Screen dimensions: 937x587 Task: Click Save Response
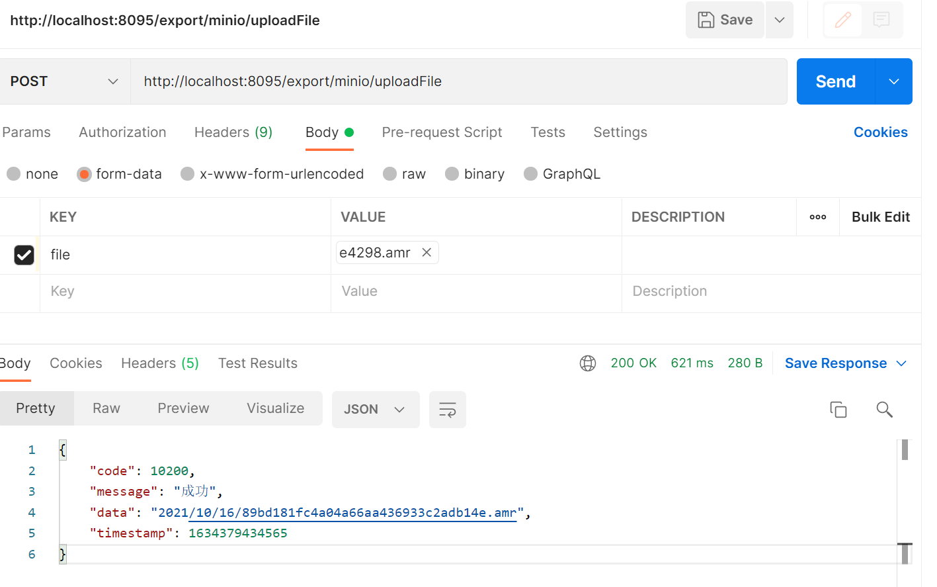[x=836, y=363]
